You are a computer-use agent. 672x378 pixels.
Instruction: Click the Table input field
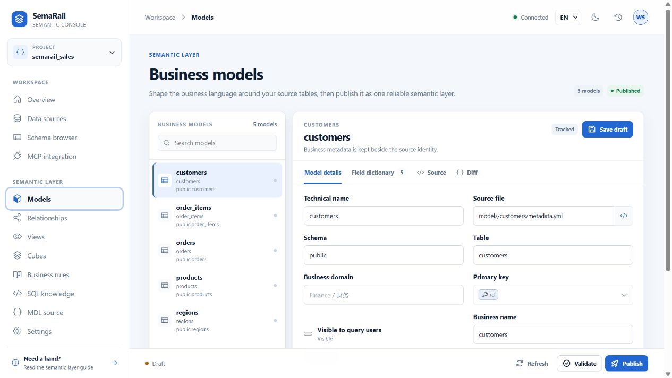click(553, 255)
